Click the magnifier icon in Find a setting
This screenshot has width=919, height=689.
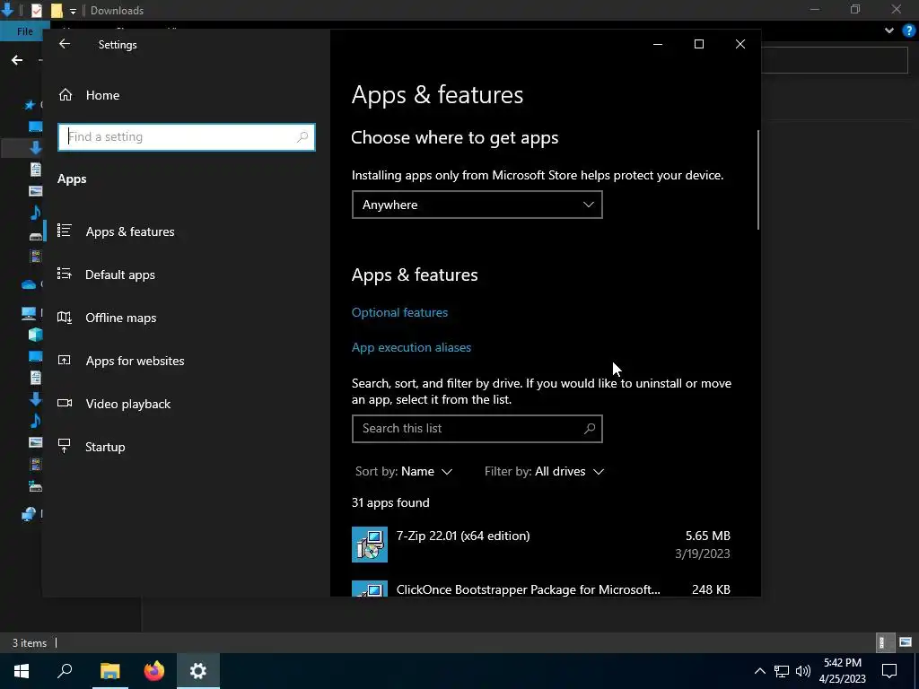[x=302, y=137]
